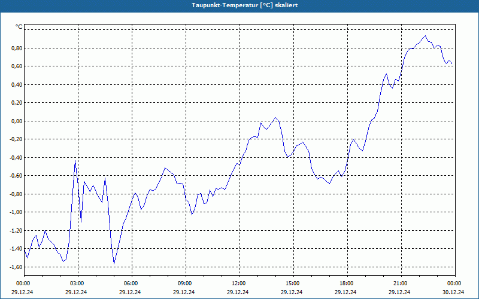
Task: Click the -0,40 y-axis value
Action: pyautogui.click(x=16, y=158)
